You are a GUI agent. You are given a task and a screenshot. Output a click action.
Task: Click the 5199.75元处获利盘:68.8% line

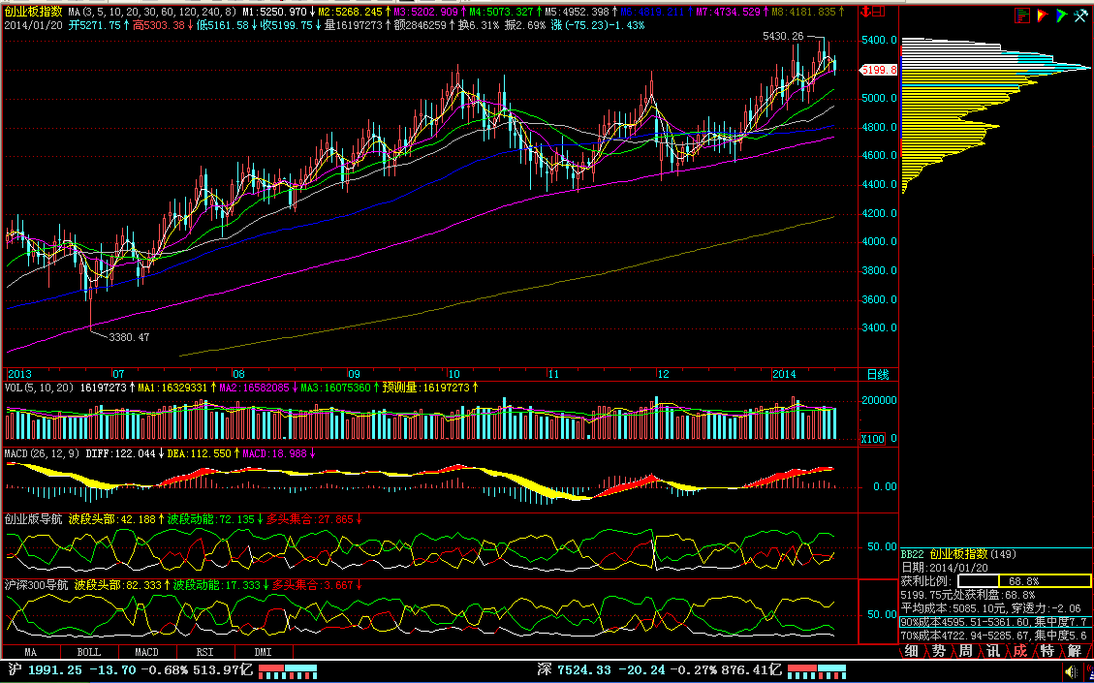[968, 595]
